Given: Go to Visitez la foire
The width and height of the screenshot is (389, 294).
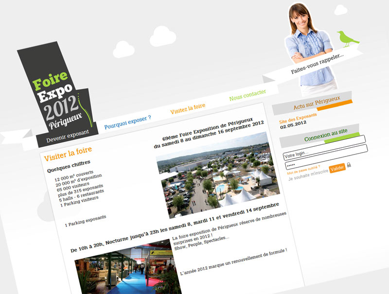Looking at the screenshot, I should coord(188,108).
